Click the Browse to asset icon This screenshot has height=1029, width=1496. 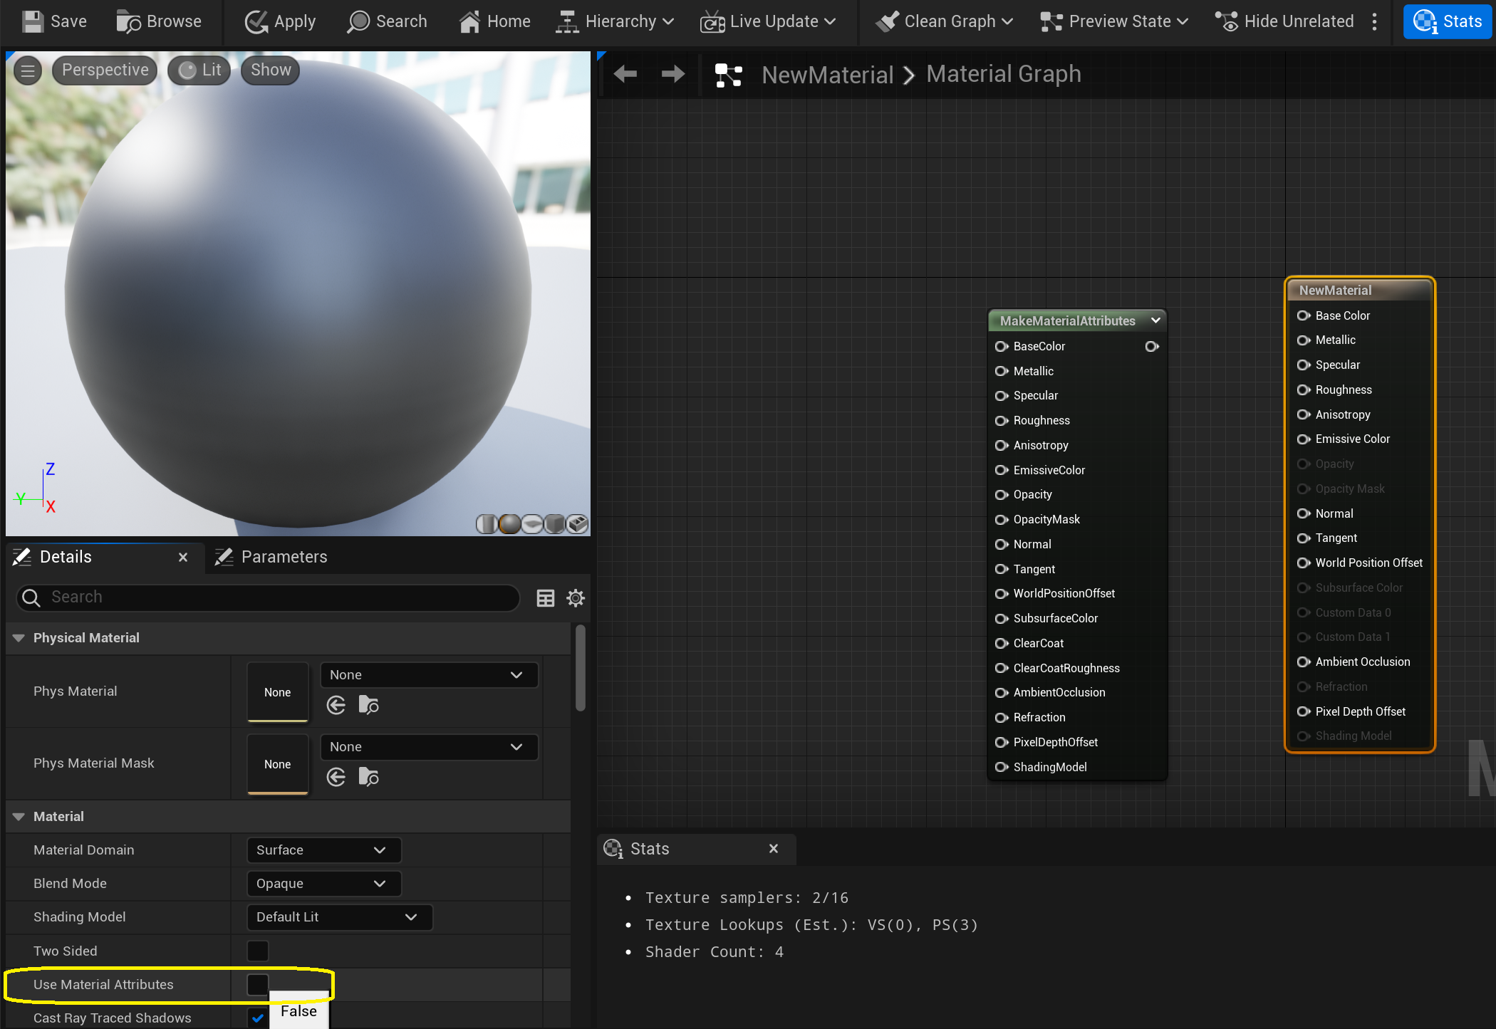click(128, 21)
